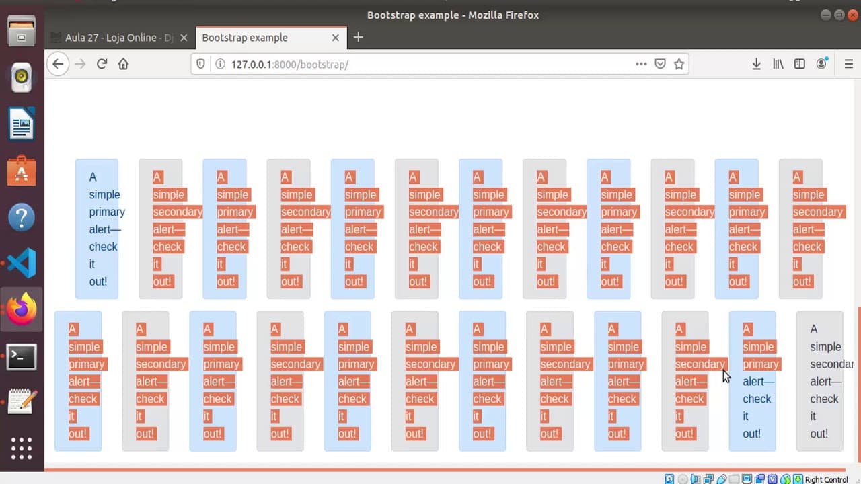The height and width of the screenshot is (484, 861).
Task: Open the page actions three-dots menu
Action: (x=641, y=64)
